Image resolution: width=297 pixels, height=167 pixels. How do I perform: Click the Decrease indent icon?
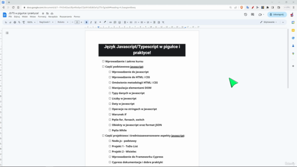[x=155, y=22]
